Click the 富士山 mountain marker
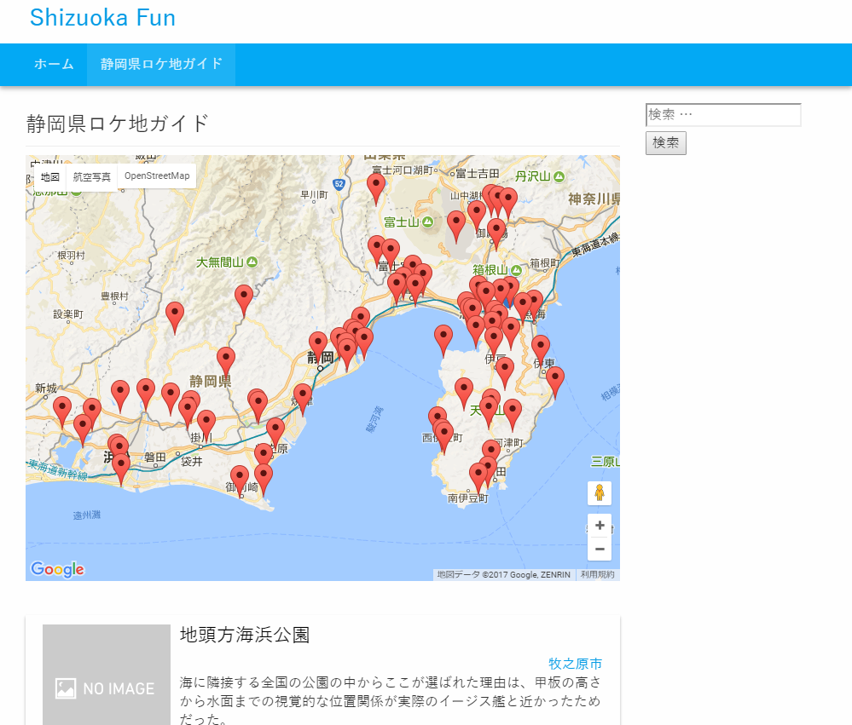The height and width of the screenshot is (725, 852). (x=428, y=222)
